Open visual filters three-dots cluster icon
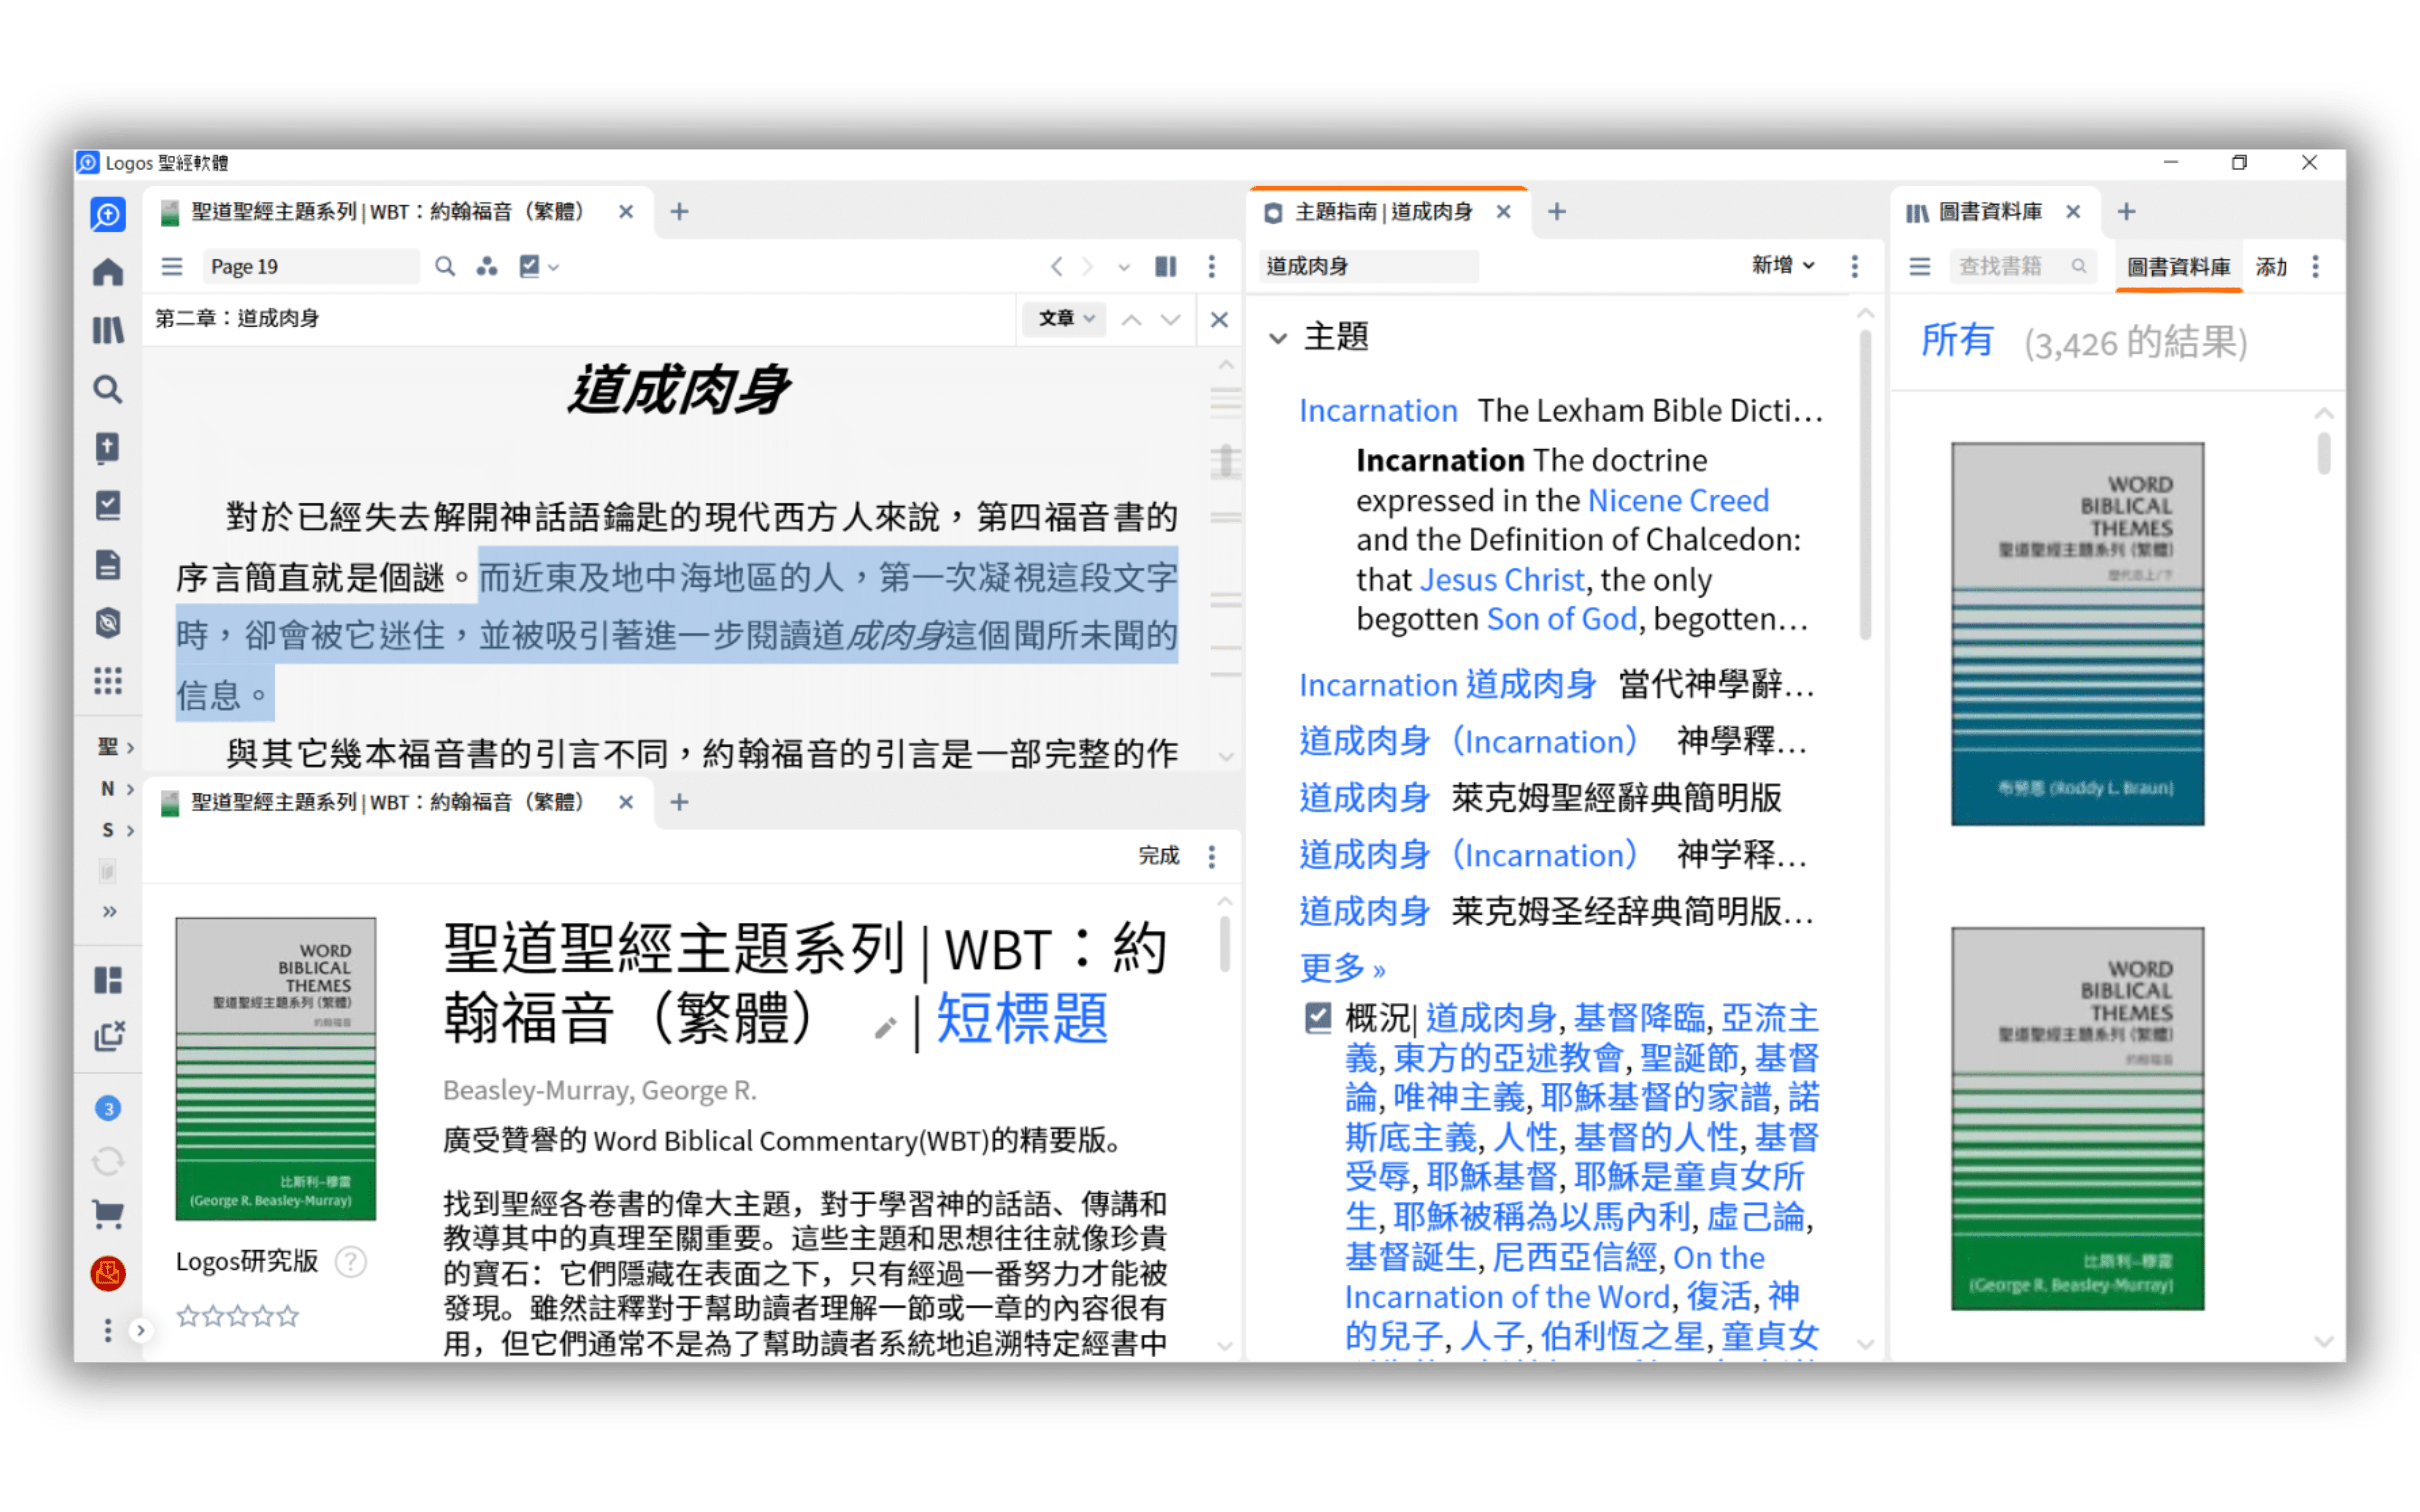 pyautogui.click(x=487, y=266)
